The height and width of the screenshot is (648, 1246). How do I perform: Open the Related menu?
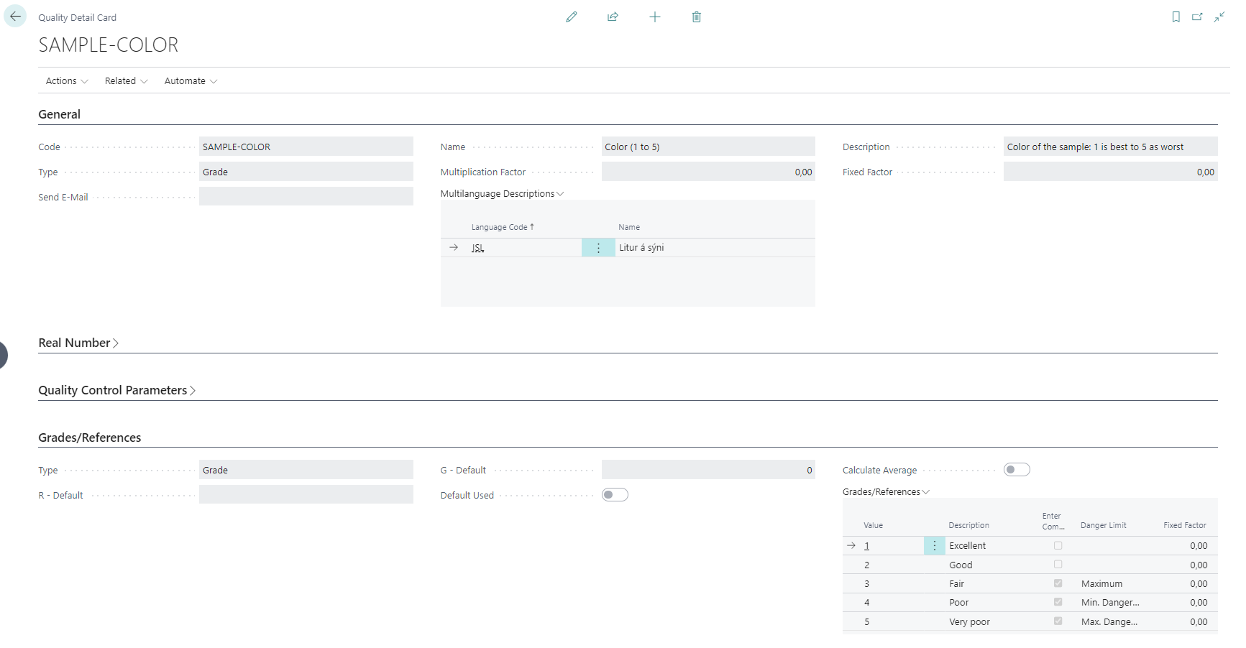point(126,81)
